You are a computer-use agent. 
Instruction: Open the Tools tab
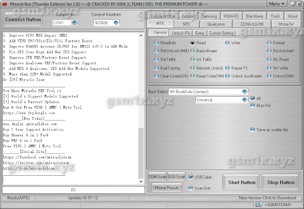[x=275, y=16]
